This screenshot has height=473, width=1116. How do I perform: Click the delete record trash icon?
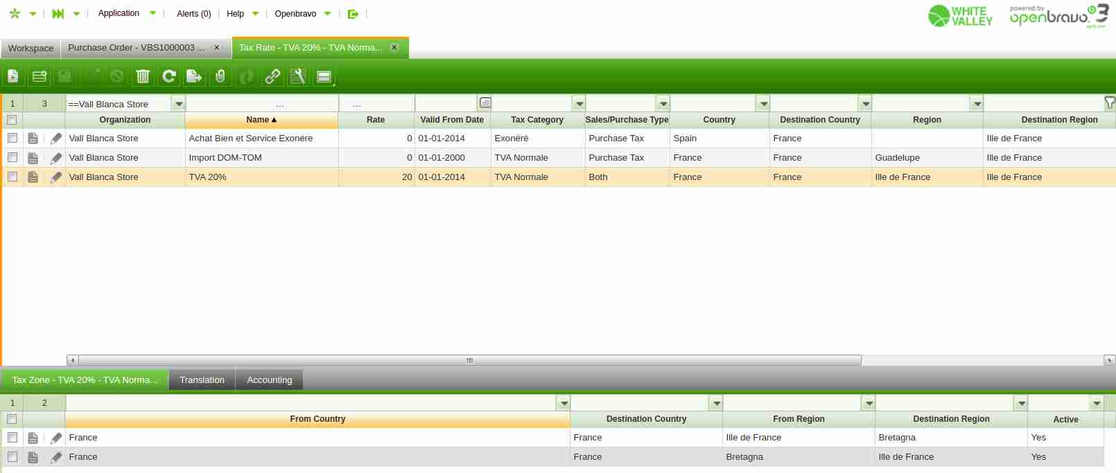(143, 76)
